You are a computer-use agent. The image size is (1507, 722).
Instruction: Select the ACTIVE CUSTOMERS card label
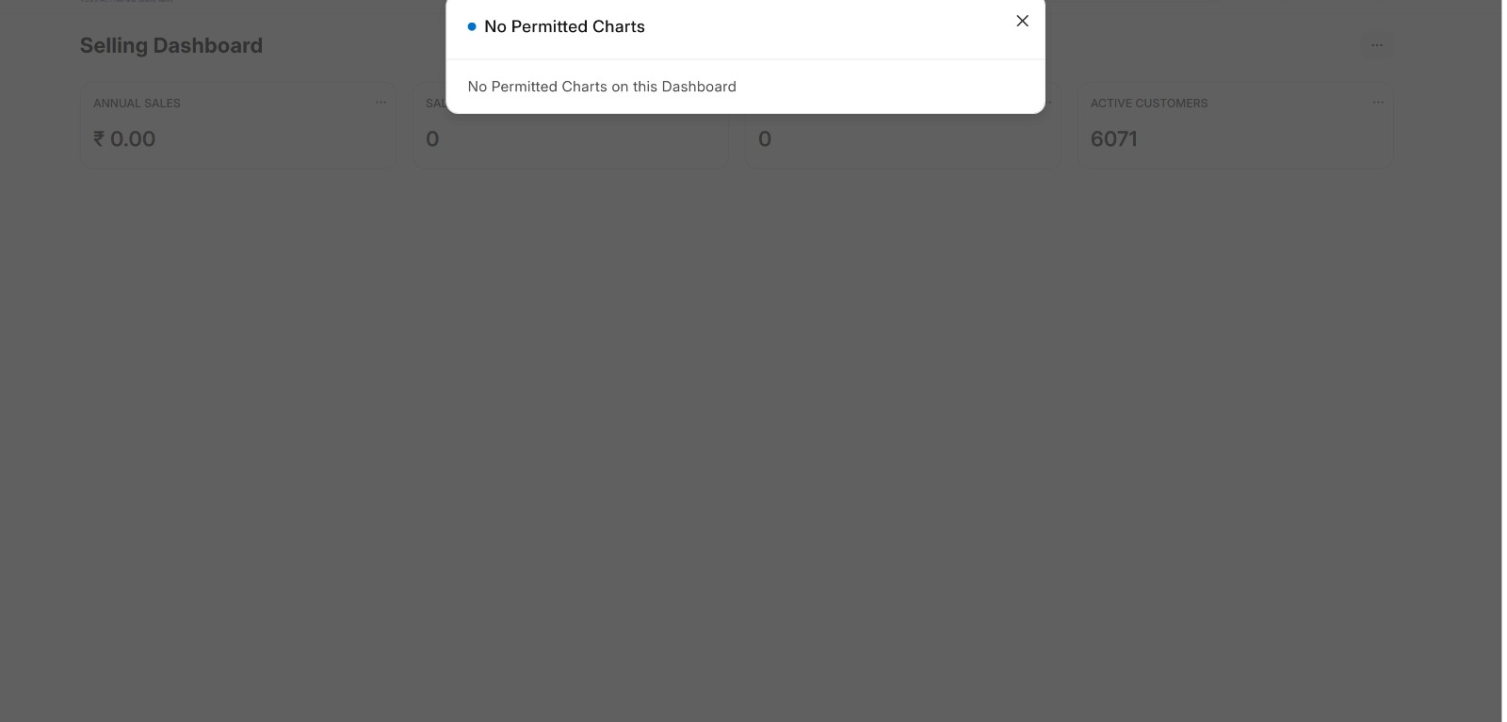1148,104
